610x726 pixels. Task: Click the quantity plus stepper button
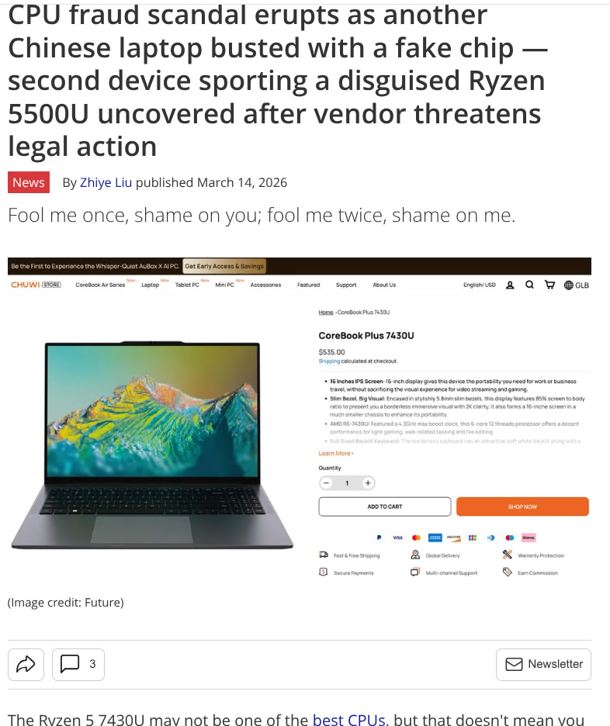(x=368, y=483)
